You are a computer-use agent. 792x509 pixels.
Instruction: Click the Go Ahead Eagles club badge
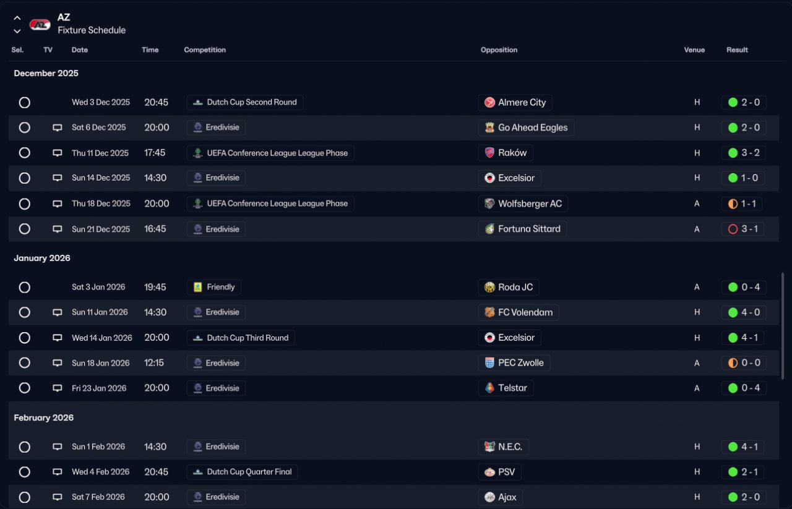pyautogui.click(x=489, y=127)
